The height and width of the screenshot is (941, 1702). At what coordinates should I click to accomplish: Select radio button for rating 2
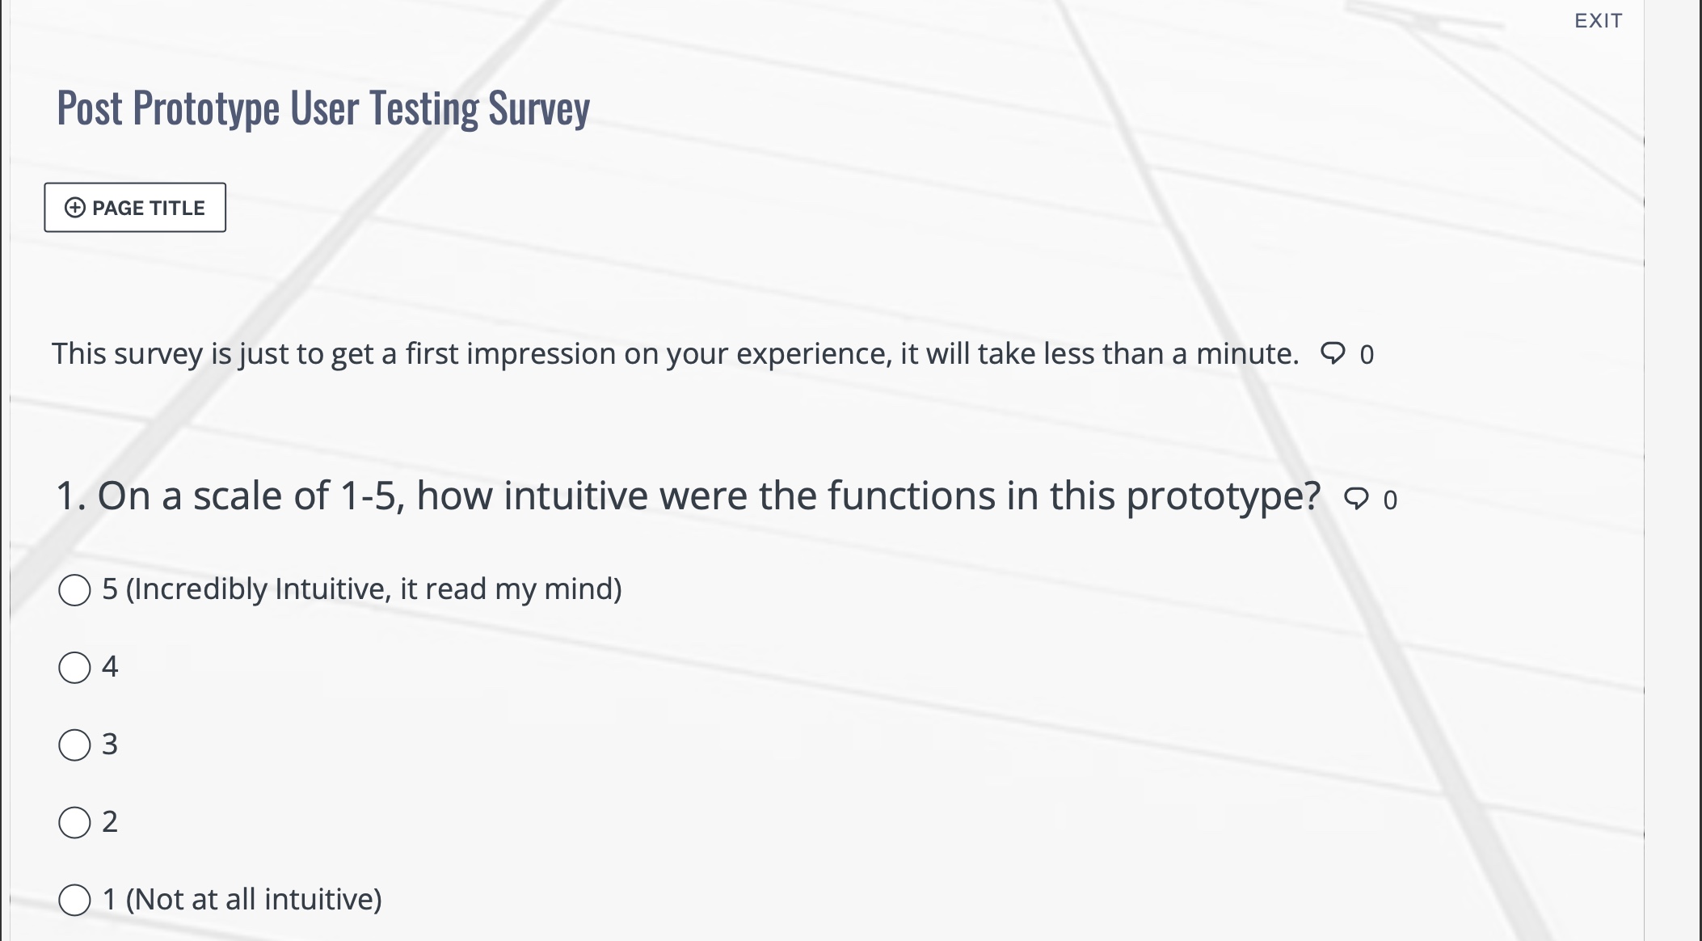click(74, 822)
